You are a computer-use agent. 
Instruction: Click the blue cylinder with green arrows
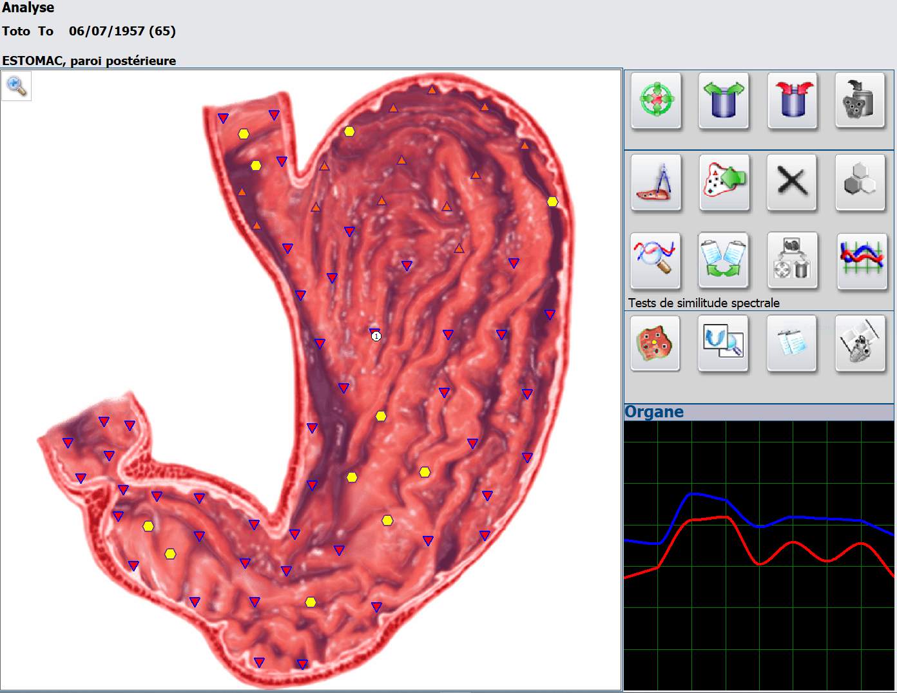(724, 101)
